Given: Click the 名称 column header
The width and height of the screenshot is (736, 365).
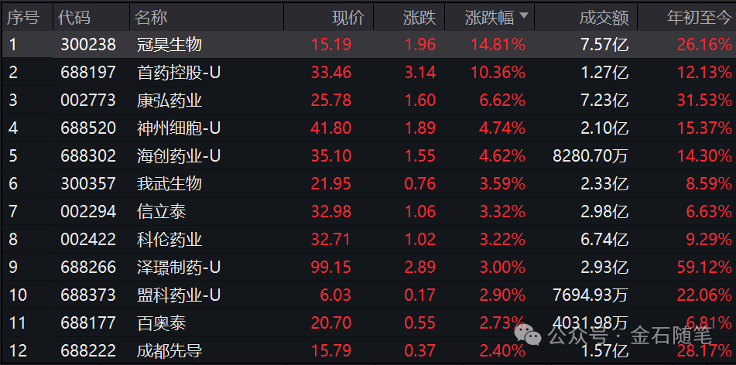Looking at the screenshot, I should coord(151,17).
